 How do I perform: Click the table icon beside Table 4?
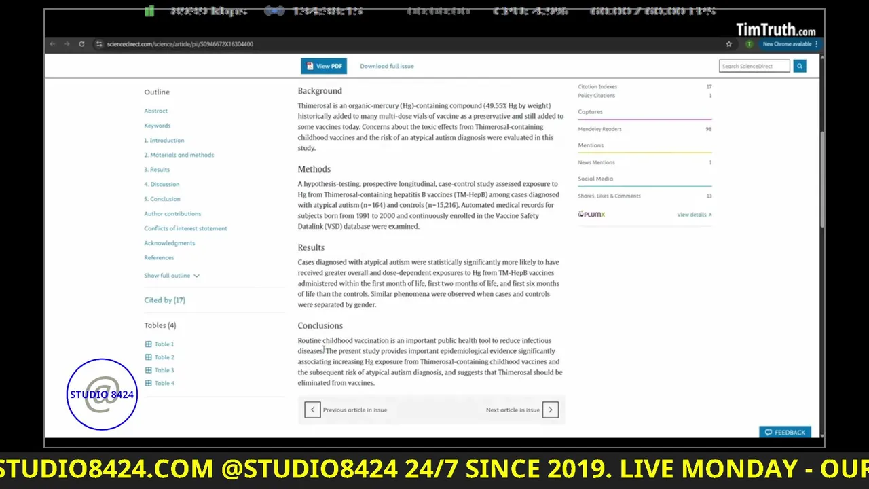click(148, 383)
